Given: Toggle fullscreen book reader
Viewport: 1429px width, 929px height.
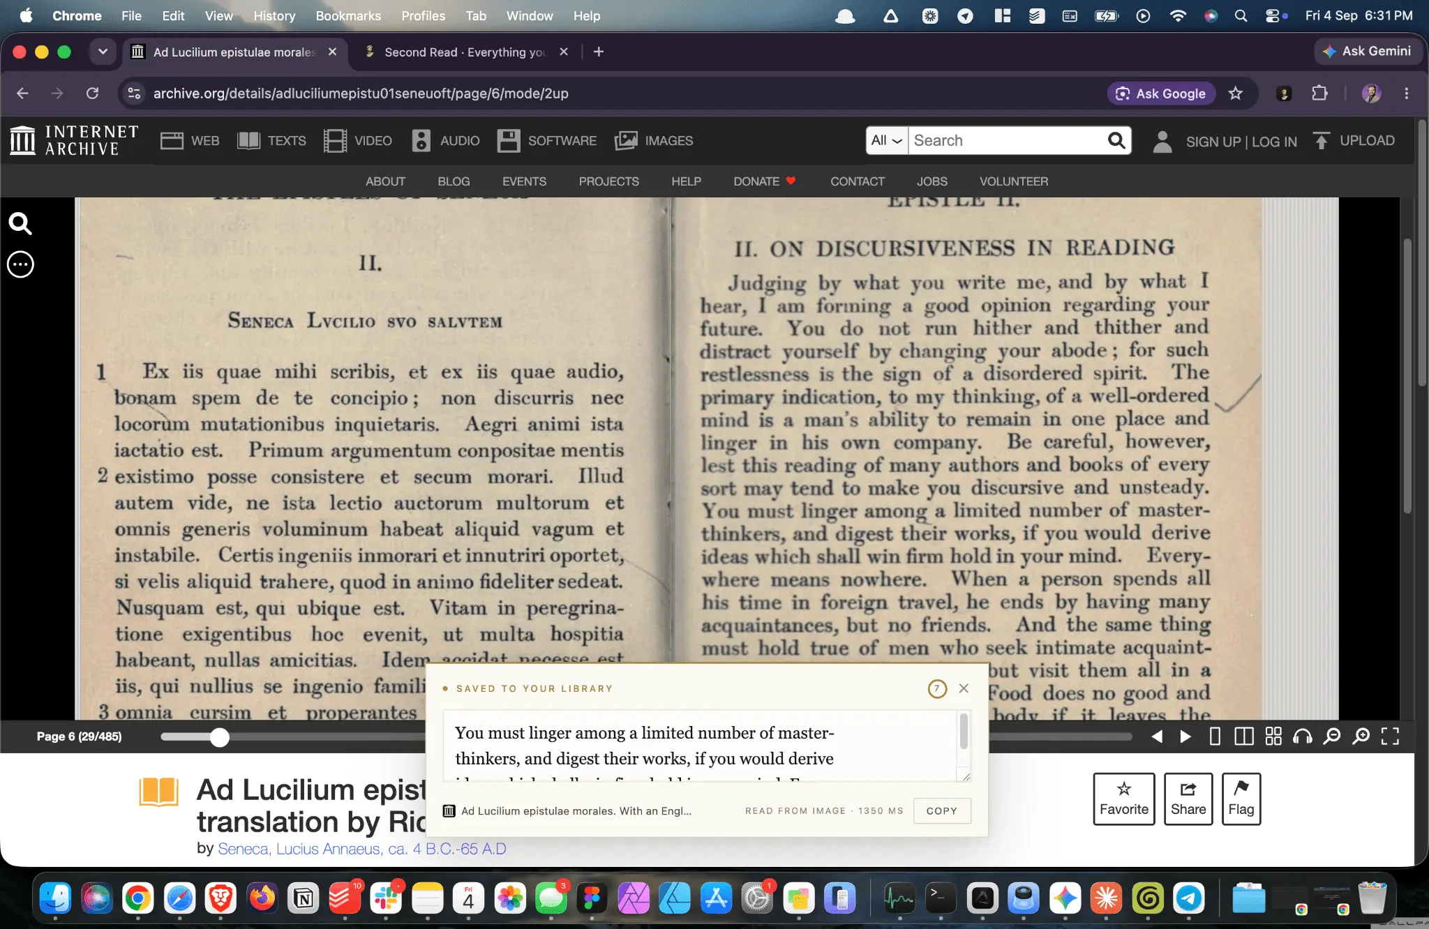Looking at the screenshot, I should click(1390, 737).
